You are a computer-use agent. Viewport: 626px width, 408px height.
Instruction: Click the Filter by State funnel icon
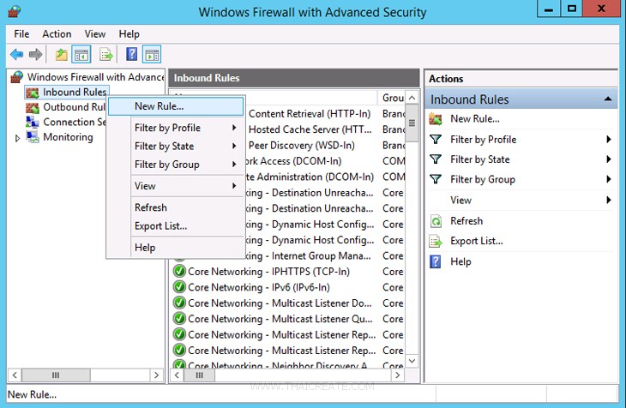point(436,159)
